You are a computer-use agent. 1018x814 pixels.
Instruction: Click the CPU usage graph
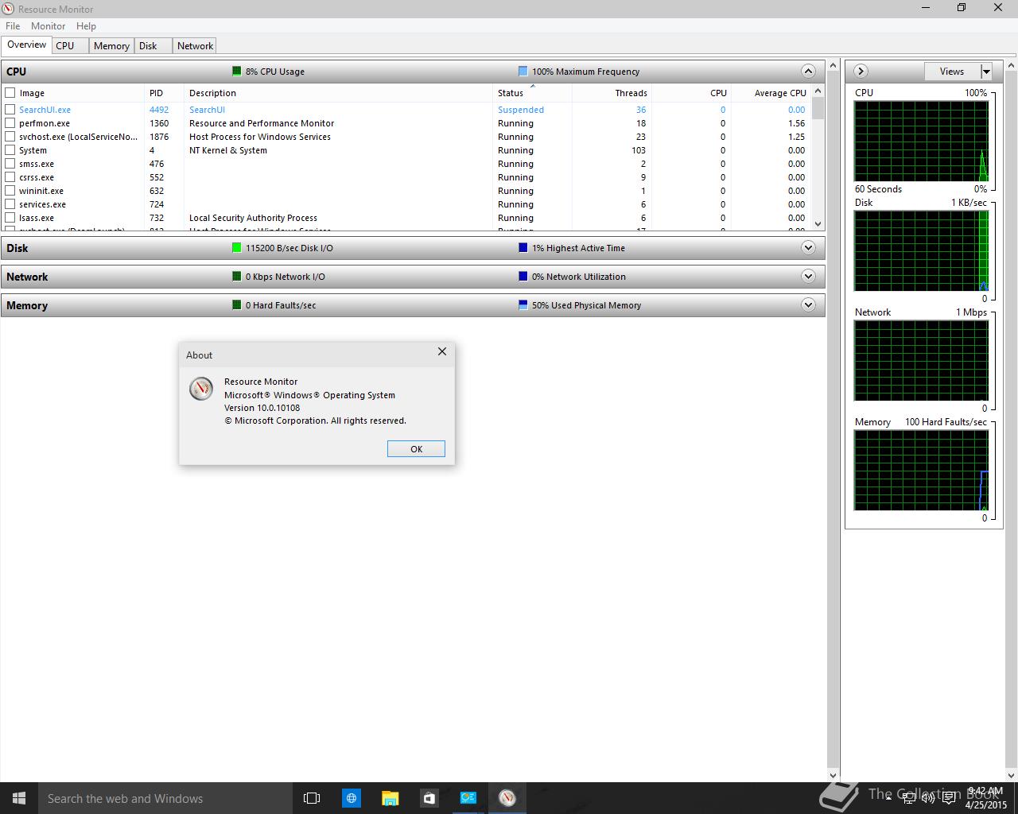pyautogui.click(x=921, y=141)
